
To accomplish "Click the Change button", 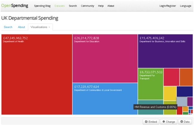I will click(x=169, y=122).
